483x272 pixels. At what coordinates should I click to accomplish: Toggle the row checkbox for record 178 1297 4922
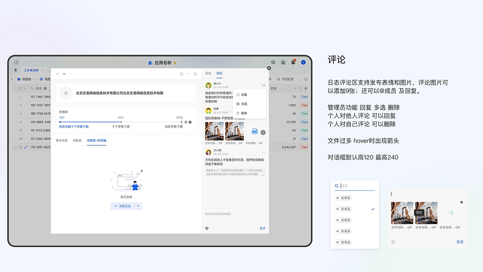[x=20, y=147]
